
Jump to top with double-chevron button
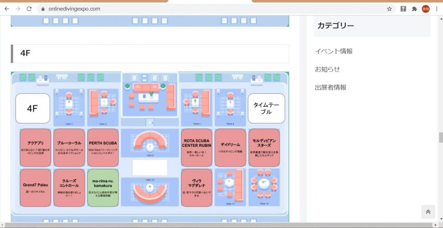coord(428,211)
